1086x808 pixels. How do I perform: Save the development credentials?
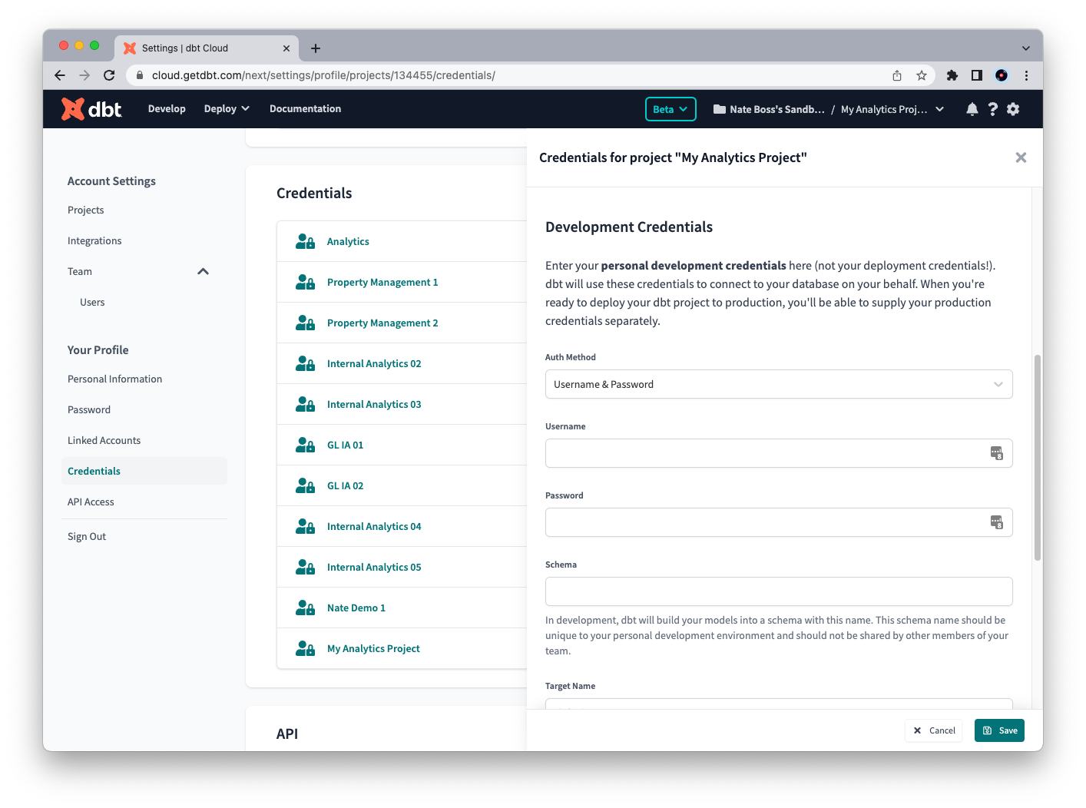[x=999, y=730]
